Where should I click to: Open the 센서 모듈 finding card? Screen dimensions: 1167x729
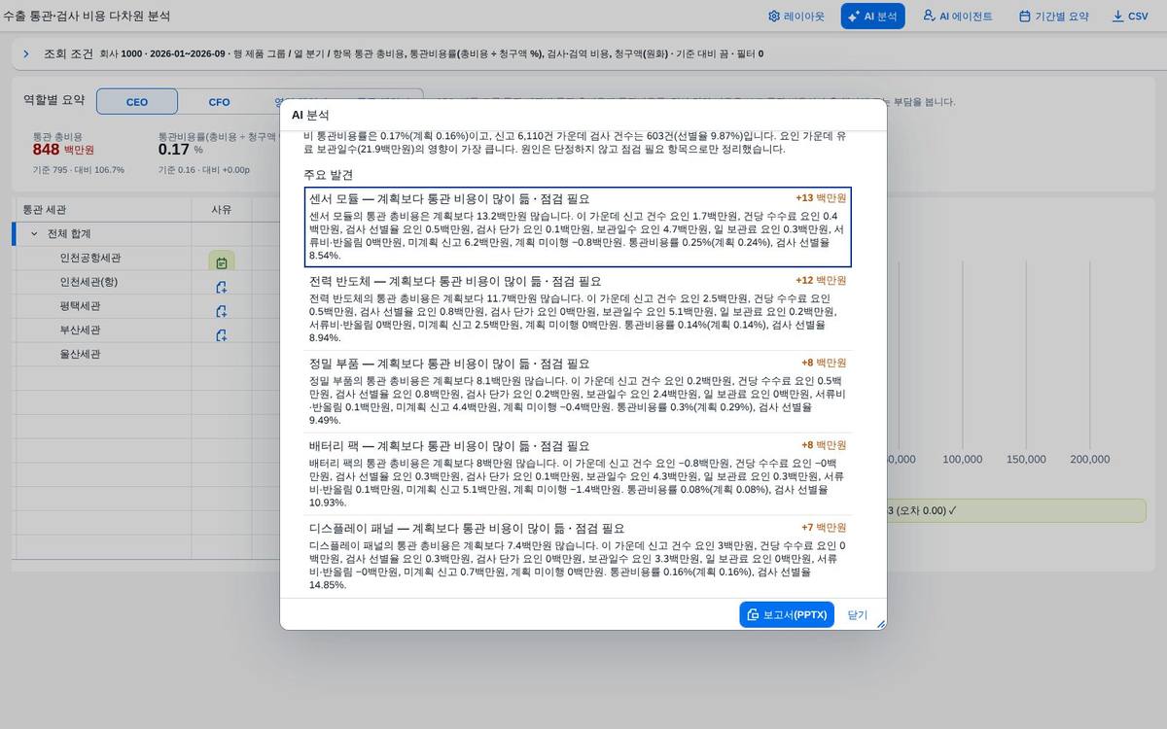[x=578, y=226]
